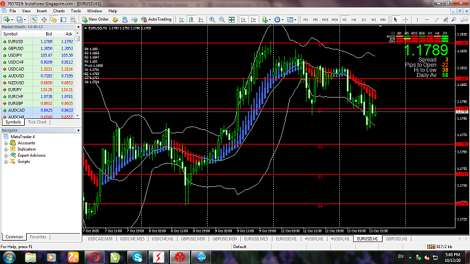The width and height of the screenshot is (470, 264).
Task: Open the periodicity clock dropdown
Action: 279,19
